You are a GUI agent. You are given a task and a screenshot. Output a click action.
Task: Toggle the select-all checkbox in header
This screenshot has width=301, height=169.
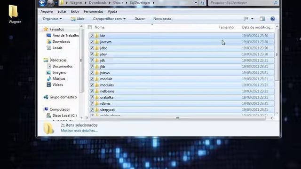tap(90, 27)
